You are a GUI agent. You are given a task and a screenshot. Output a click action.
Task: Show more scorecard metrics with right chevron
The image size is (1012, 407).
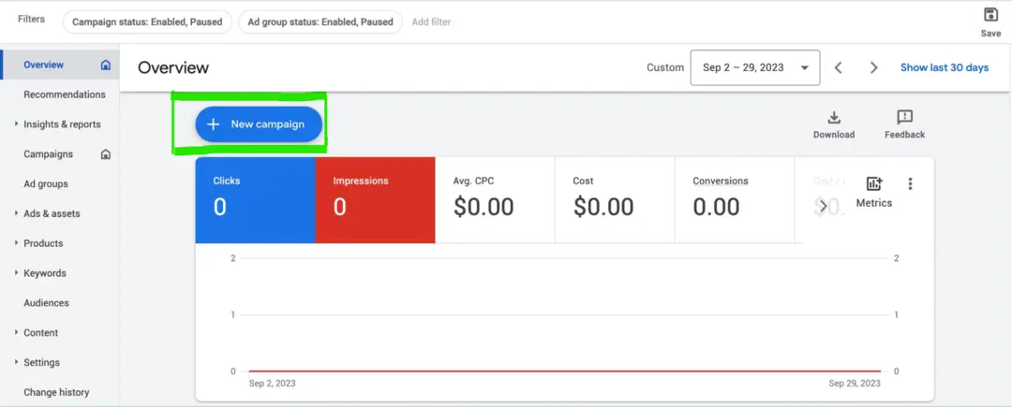[823, 206]
